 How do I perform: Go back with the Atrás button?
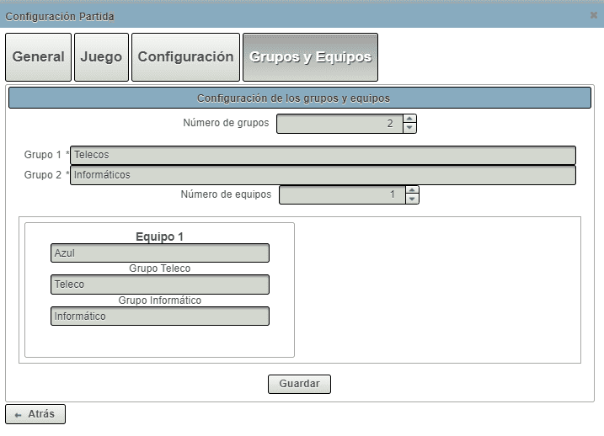point(35,414)
